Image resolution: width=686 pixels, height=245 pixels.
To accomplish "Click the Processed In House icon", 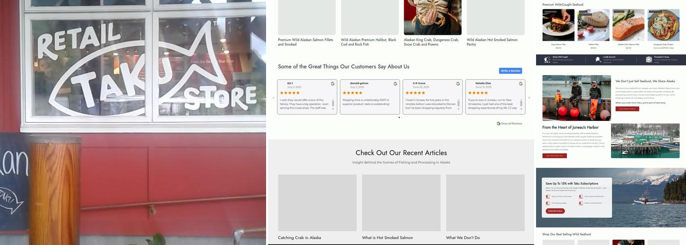I will [x=649, y=60].
